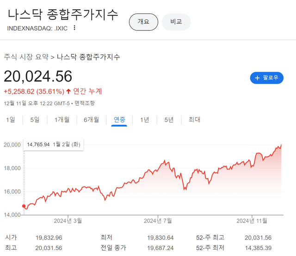
Task: Select the 연중 year-to-date range
Action: (x=120, y=120)
